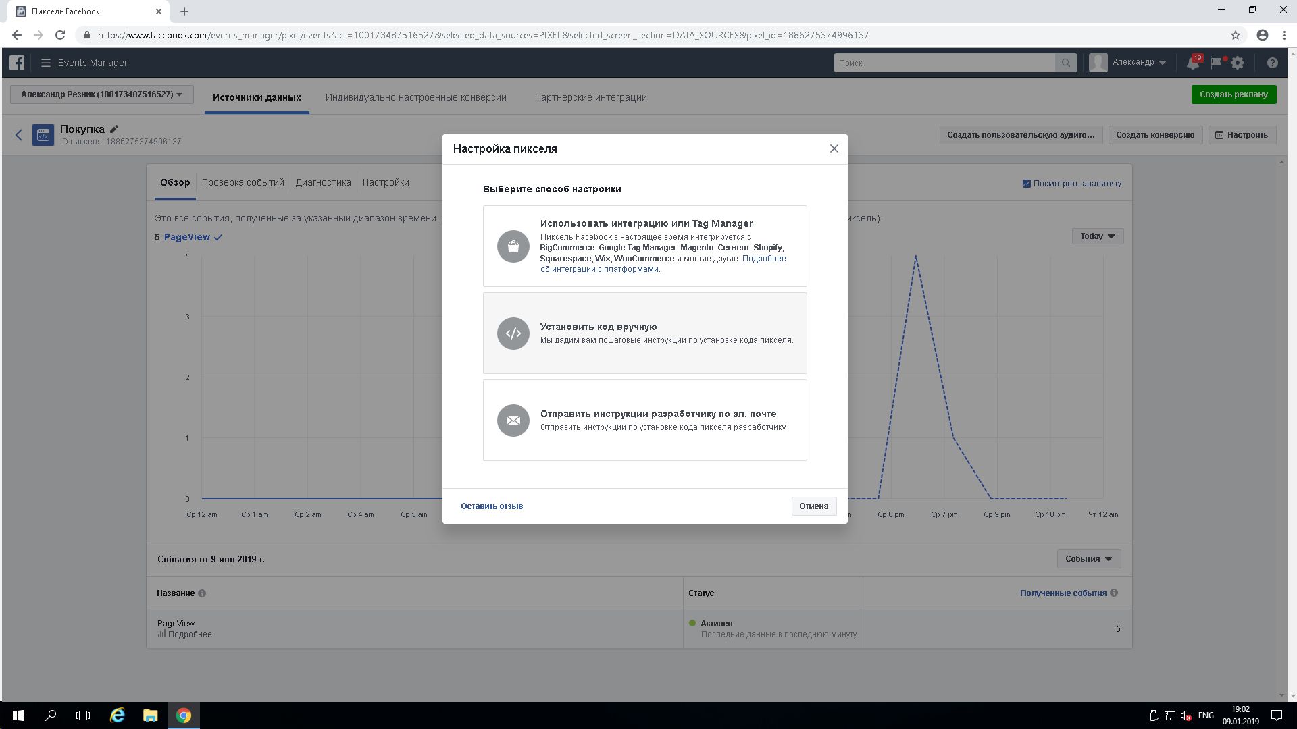Open Партнерские интеграции tab
This screenshot has width=1297, height=729.
(x=591, y=97)
